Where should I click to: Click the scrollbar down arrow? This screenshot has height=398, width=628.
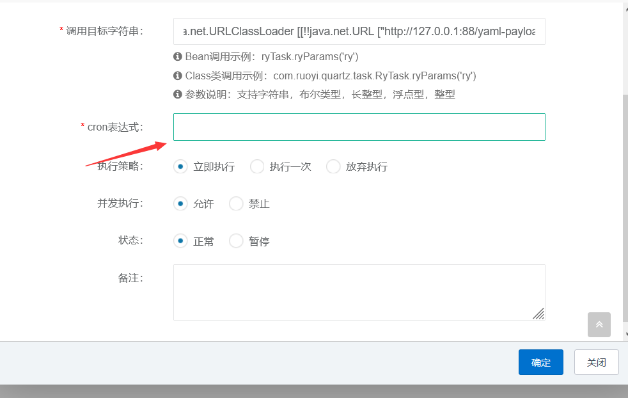(626, 334)
